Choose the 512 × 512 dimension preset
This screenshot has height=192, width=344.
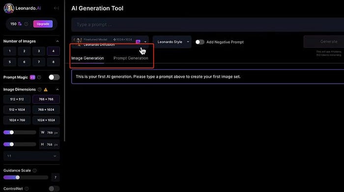coord(17,99)
